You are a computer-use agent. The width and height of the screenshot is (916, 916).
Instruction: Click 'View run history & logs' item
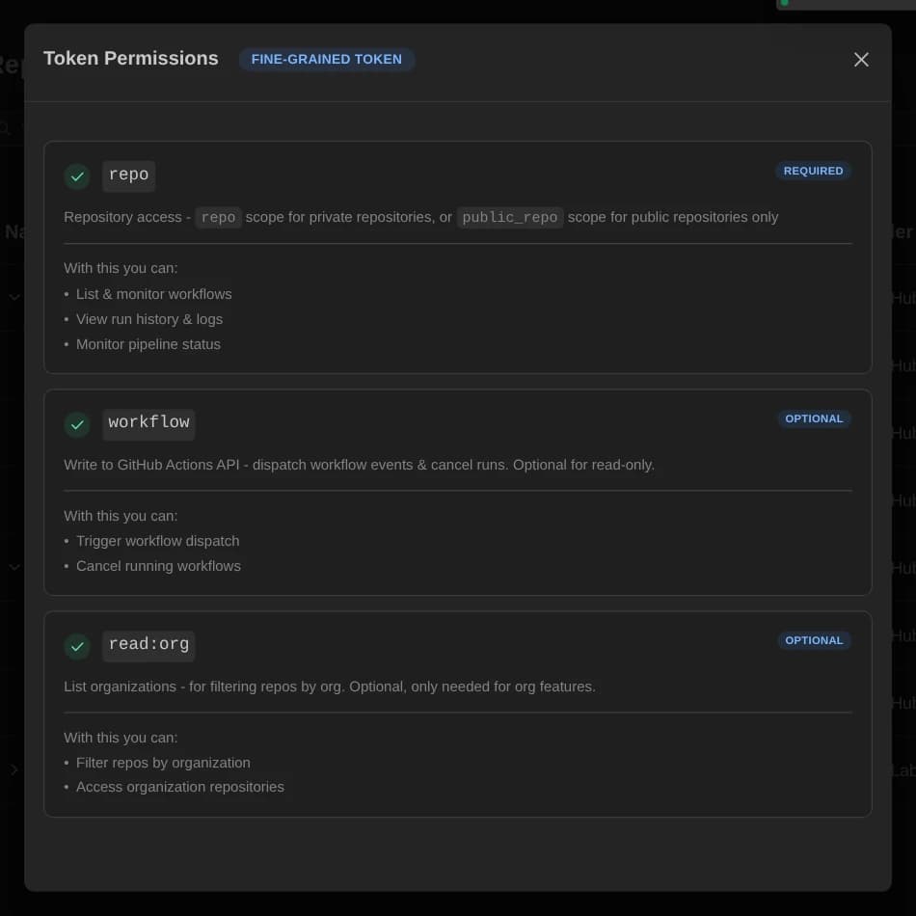tap(148, 319)
